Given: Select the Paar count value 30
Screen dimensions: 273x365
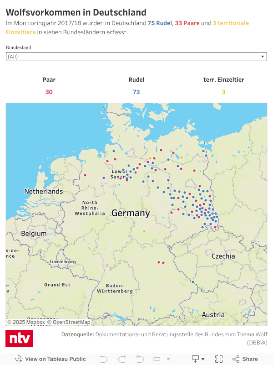Looking at the screenshot, I should (x=49, y=92).
